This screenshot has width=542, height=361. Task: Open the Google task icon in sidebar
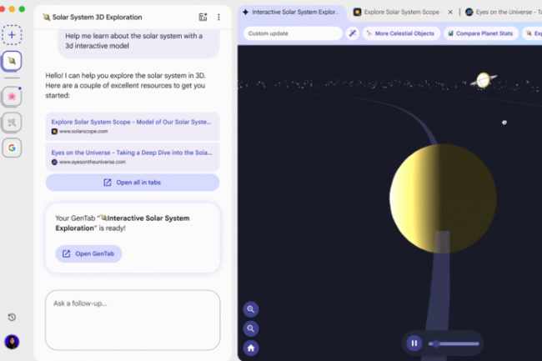pos(12,148)
